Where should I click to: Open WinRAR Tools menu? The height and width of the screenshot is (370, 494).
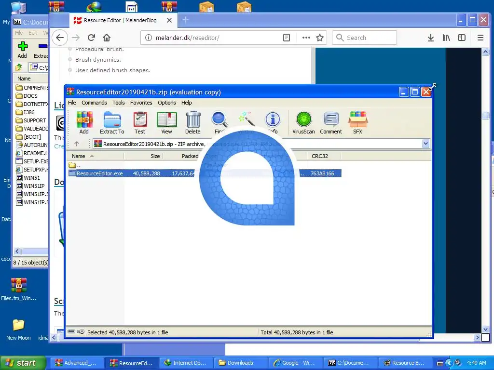click(119, 103)
